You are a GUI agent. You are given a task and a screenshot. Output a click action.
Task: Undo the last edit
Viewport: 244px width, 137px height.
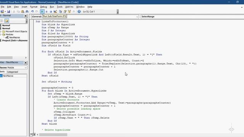pos(32,11)
